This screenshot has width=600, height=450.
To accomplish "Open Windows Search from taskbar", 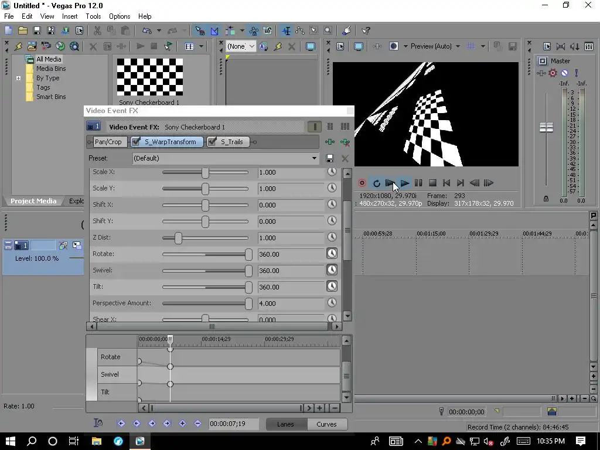I will (x=32, y=441).
